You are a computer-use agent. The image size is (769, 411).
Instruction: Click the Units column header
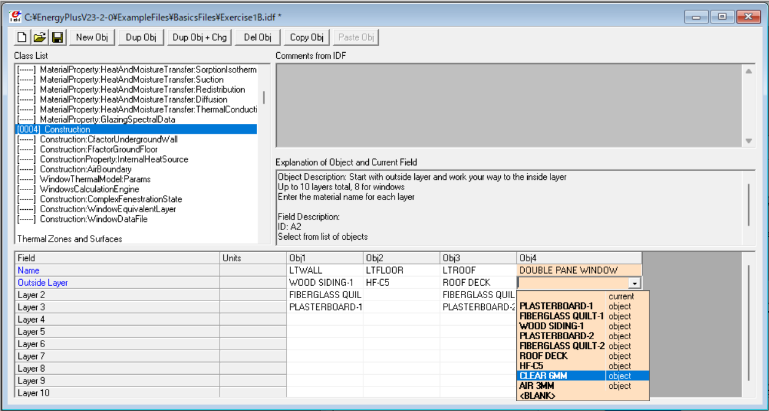253,258
